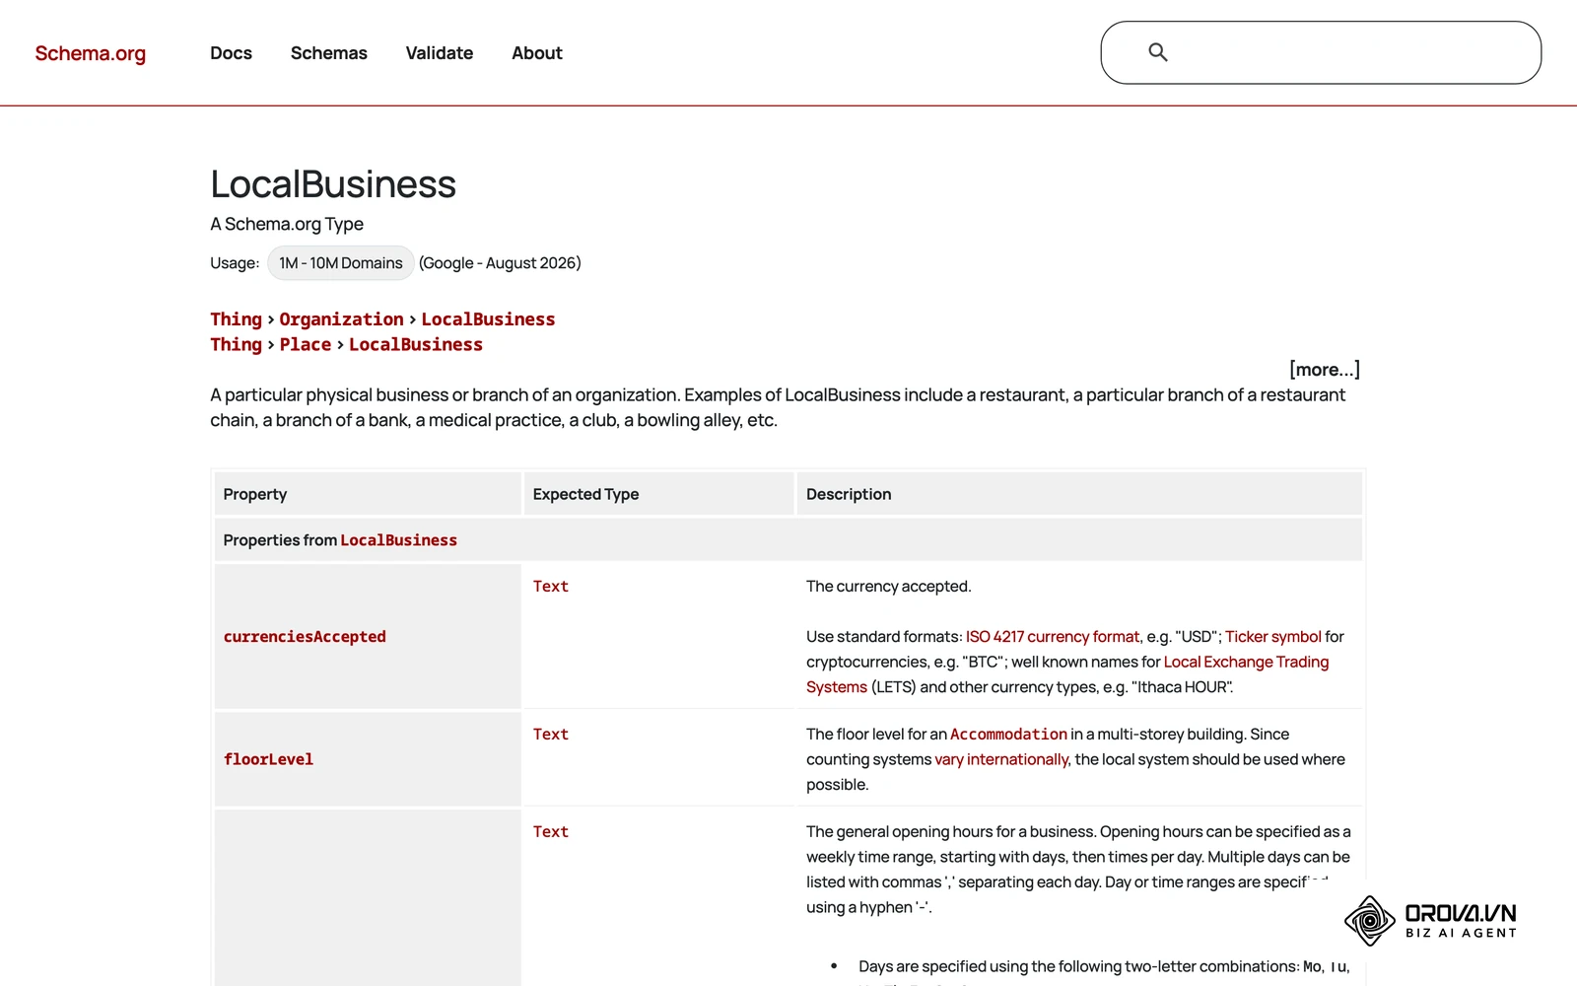The height and width of the screenshot is (986, 1577).
Task: Open the Schema.org home link
Action: (90, 53)
